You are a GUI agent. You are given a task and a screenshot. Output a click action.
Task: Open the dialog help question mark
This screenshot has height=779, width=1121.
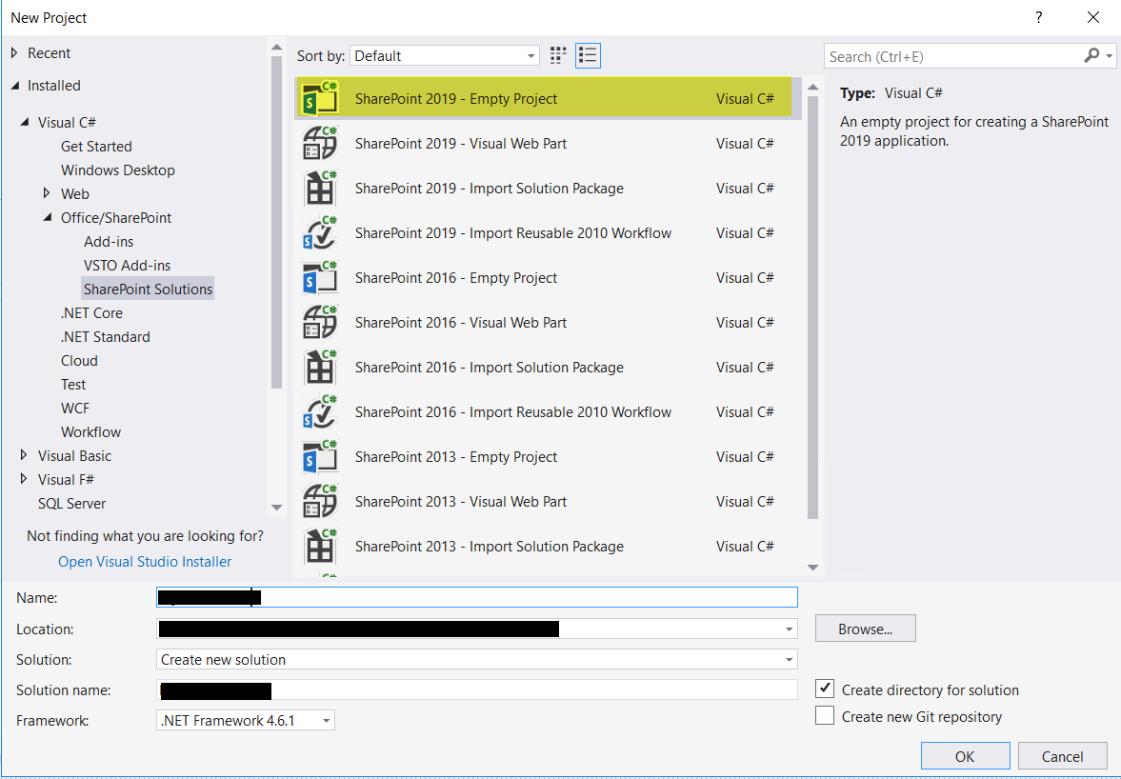pos(1038,17)
